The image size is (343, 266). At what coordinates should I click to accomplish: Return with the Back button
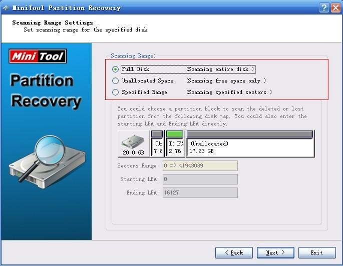click(x=234, y=252)
